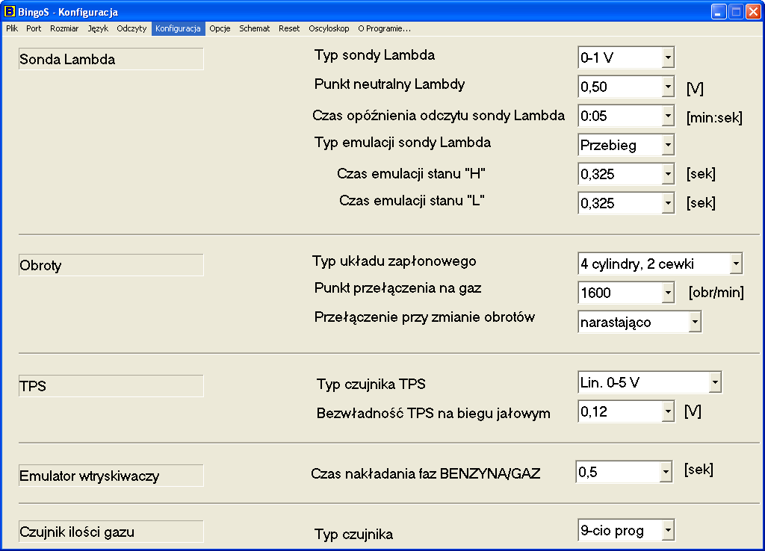Click the Sonda Lambda section label
Image resolution: width=765 pixels, height=551 pixels.
pos(111,59)
